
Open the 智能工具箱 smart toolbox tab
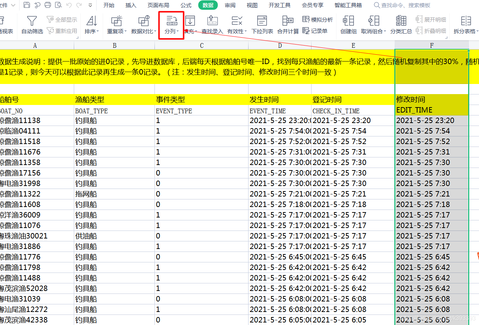click(x=348, y=5)
